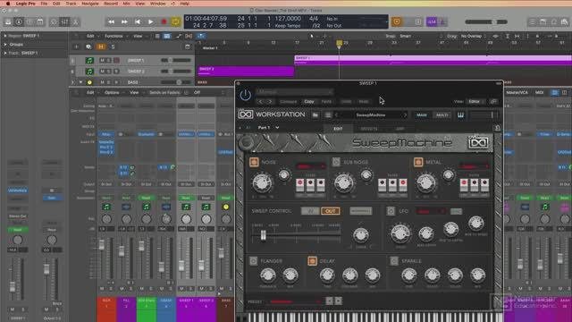The image size is (572, 322).
Task: Switch to the MULTI view in Workstation
Action: [442, 115]
